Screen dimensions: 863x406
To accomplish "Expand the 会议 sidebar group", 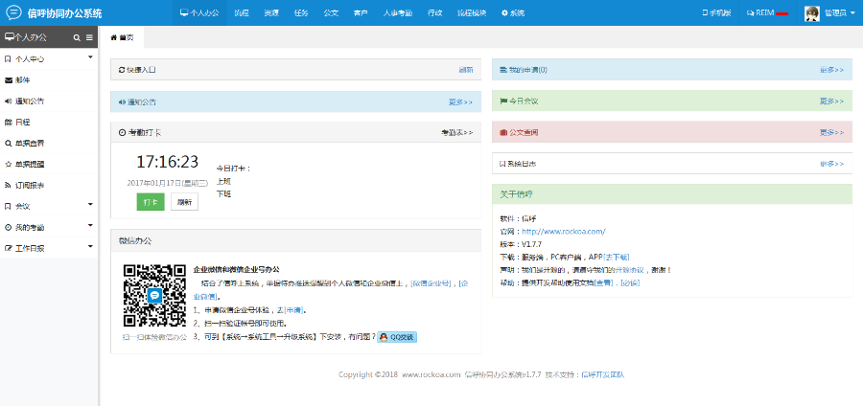I will coord(50,207).
